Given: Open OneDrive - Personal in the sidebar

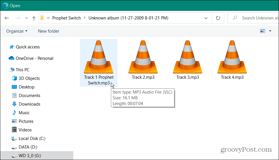Looking at the screenshot, I should (34, 58).
